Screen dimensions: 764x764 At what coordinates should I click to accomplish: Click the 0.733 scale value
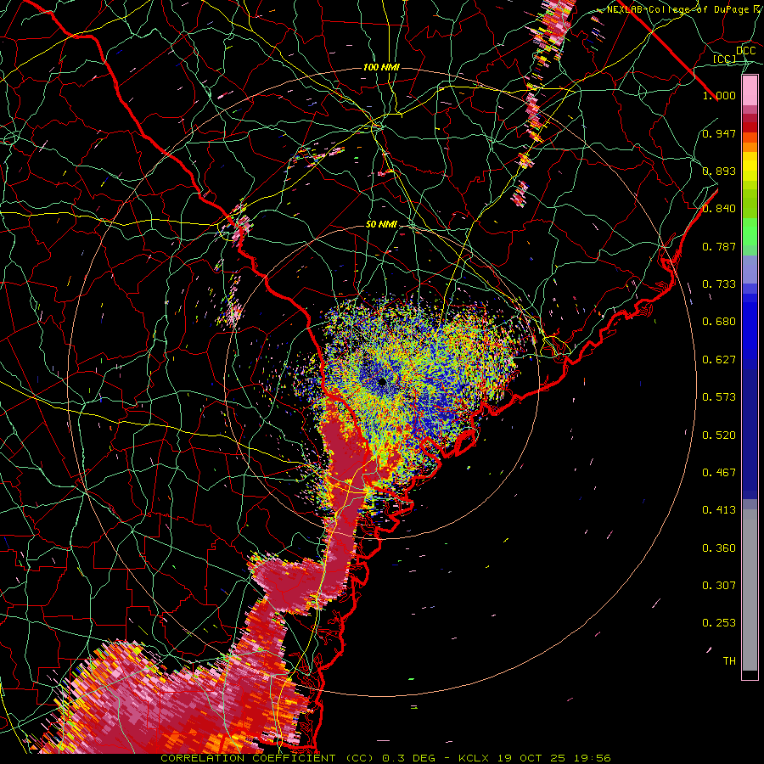coord(719,284)
